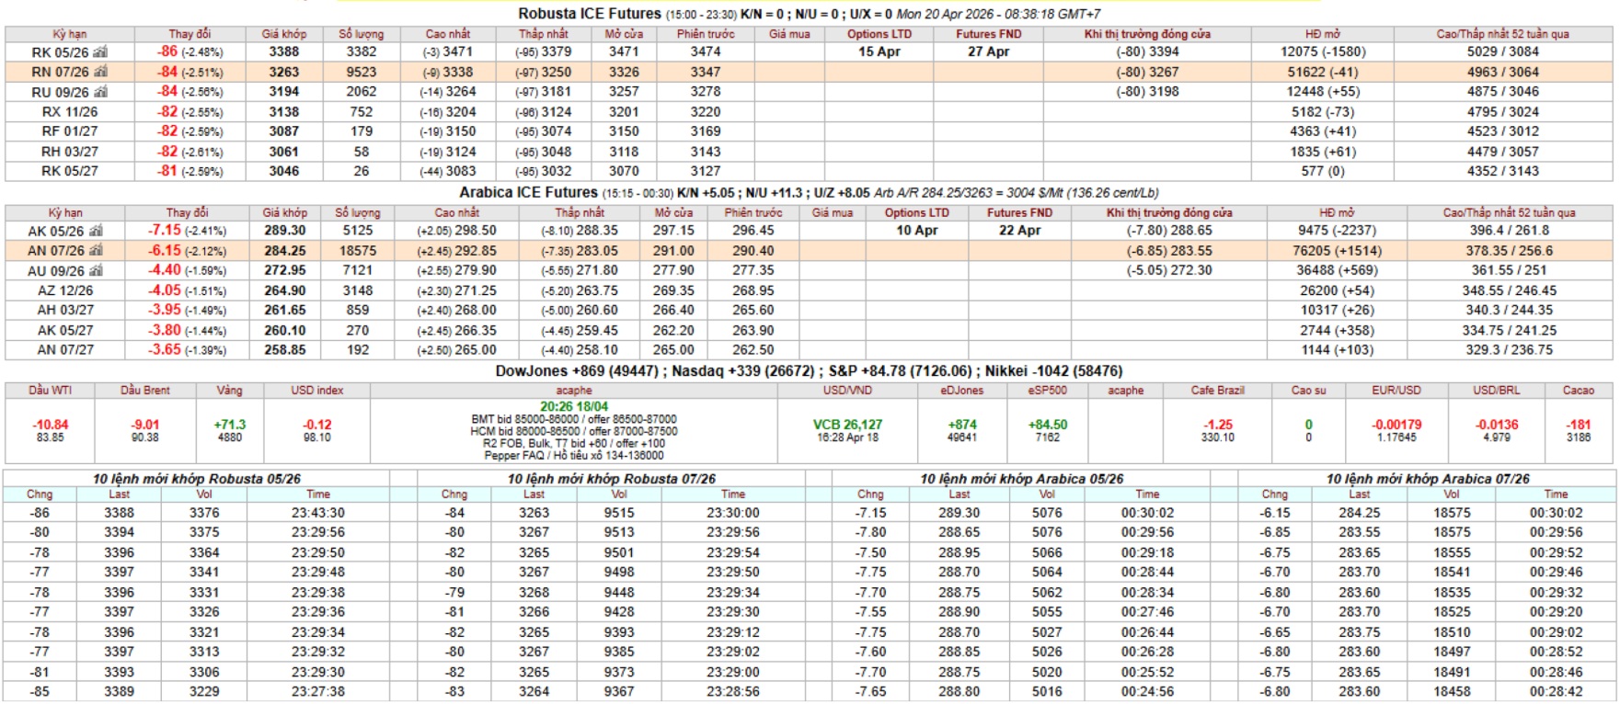Click the Robusta ICE Futures title
Viewport: 1620px width, 704px height.
click(x=589, y=14)
